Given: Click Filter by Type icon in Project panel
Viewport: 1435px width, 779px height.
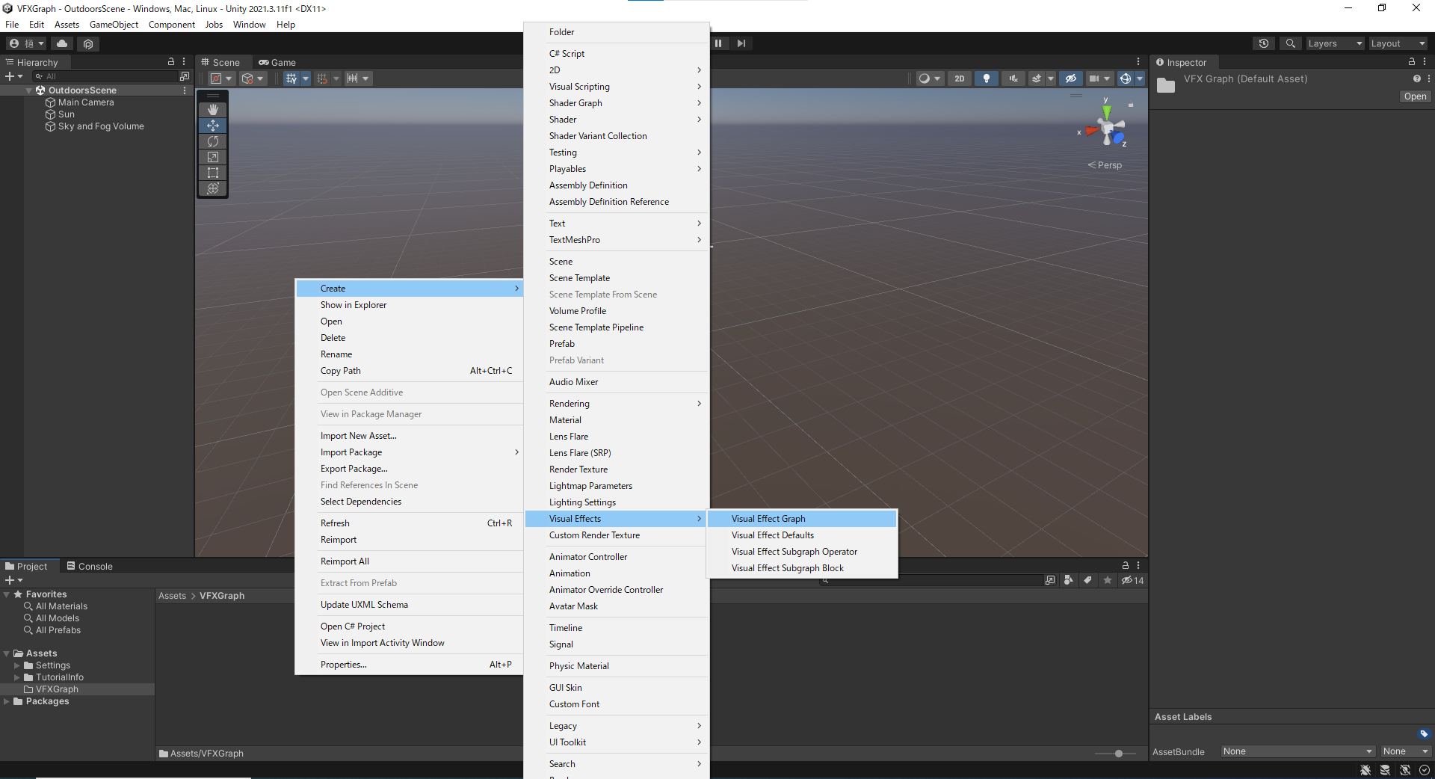Looking at the screenshot, I should coord(1068,580).
